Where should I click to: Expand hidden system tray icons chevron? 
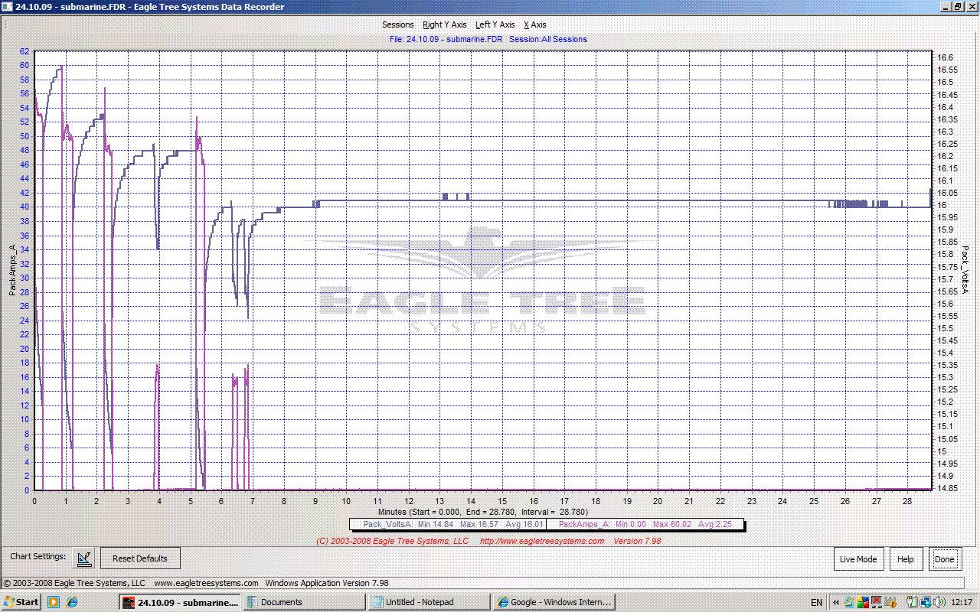tap(836, 602)
